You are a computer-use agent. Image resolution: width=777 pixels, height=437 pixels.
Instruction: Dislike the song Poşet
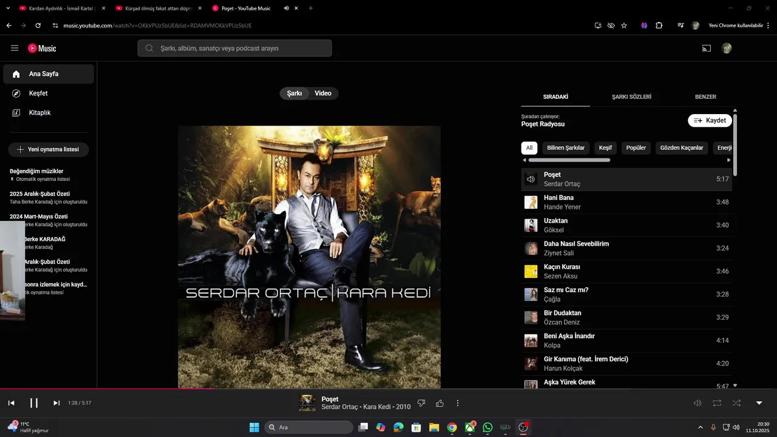click(x=421, y=403)
